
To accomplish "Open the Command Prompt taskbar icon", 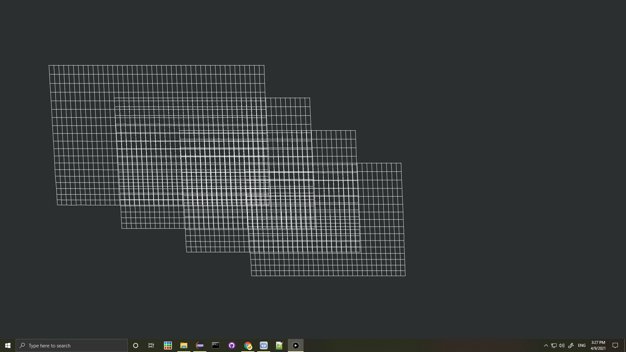I will (x=216, y=345).
